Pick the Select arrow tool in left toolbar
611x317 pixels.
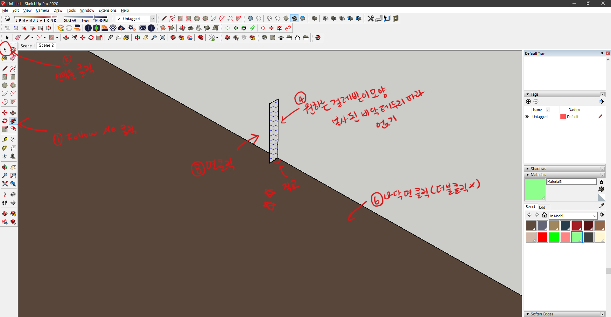point(5,50)
